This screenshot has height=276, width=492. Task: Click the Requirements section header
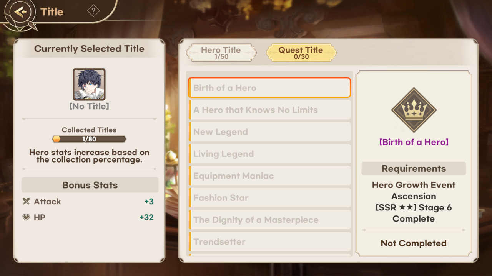click(414, 169)
